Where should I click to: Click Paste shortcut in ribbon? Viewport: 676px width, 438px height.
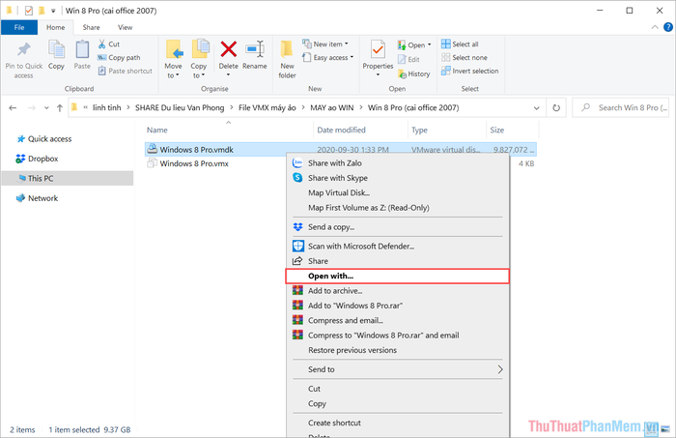click(x=125, y=71)
